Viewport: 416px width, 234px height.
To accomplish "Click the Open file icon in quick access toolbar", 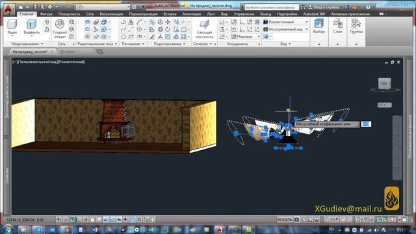I will coord(28,7).
